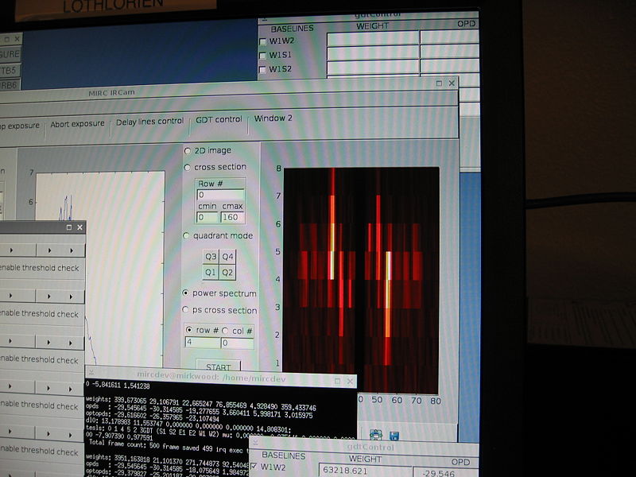Switch to the Abort exposure tab

[x=77, y=124]
